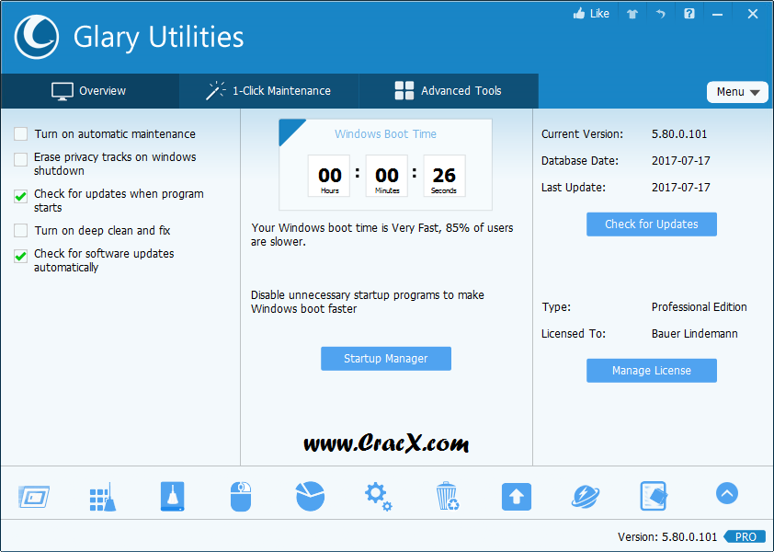Minimize the Glary Utilities window
The height and width of the screenshot is (552, 774).
717,15
